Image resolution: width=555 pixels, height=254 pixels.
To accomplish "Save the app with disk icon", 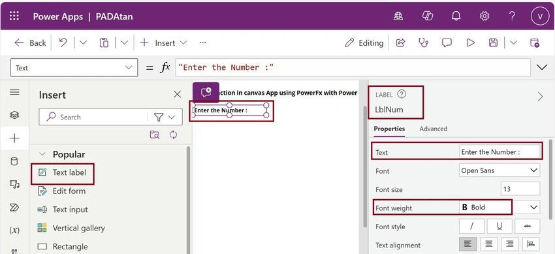I will 493,43.
